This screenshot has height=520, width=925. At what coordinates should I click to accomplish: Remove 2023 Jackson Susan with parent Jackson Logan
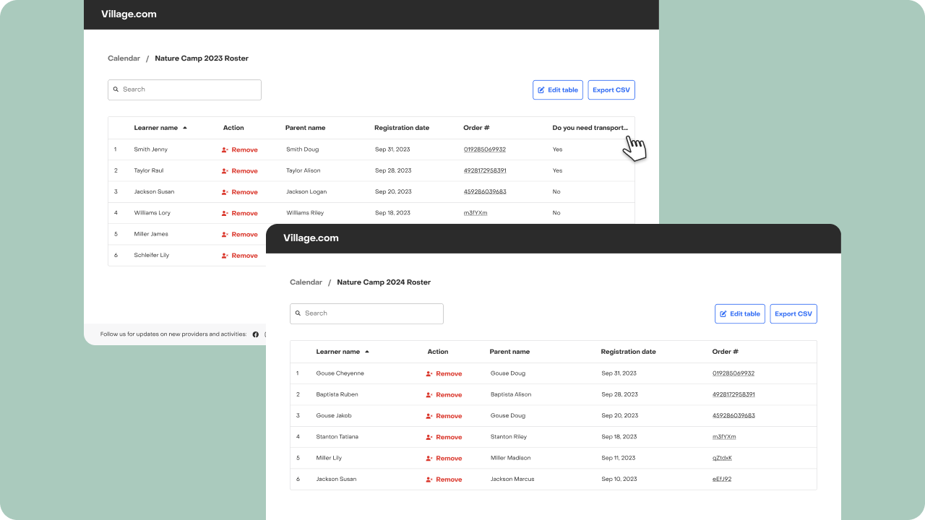click(x=239, y=192)
